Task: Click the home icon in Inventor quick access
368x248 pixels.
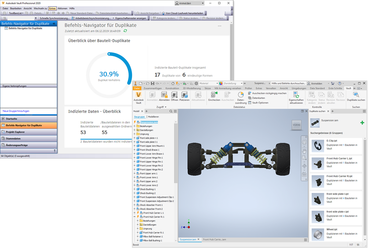Action: coord(173,83)
